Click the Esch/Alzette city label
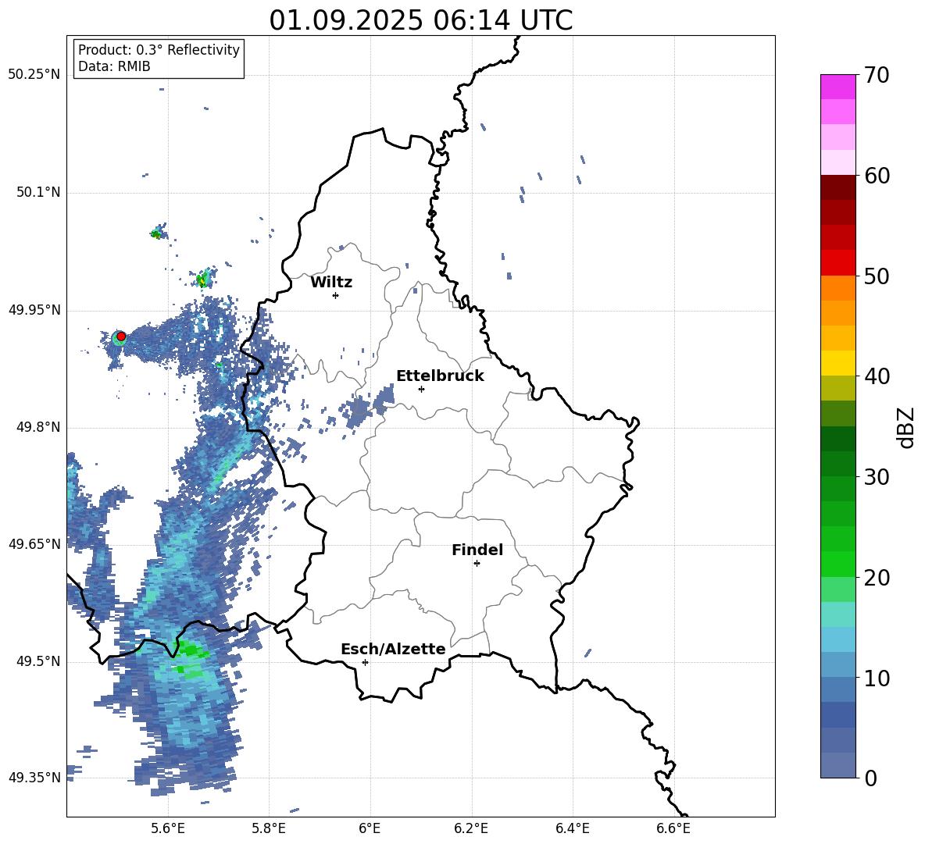925x844 pixels. point(393,649)
